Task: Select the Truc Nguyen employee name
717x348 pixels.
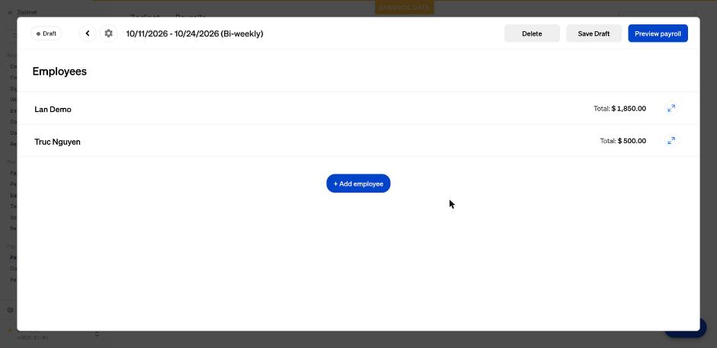Action: point(58,142)
